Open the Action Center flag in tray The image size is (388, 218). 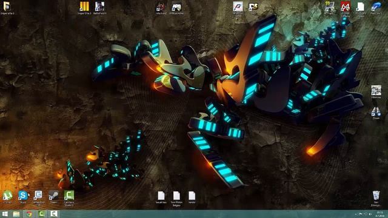point(361,214)
